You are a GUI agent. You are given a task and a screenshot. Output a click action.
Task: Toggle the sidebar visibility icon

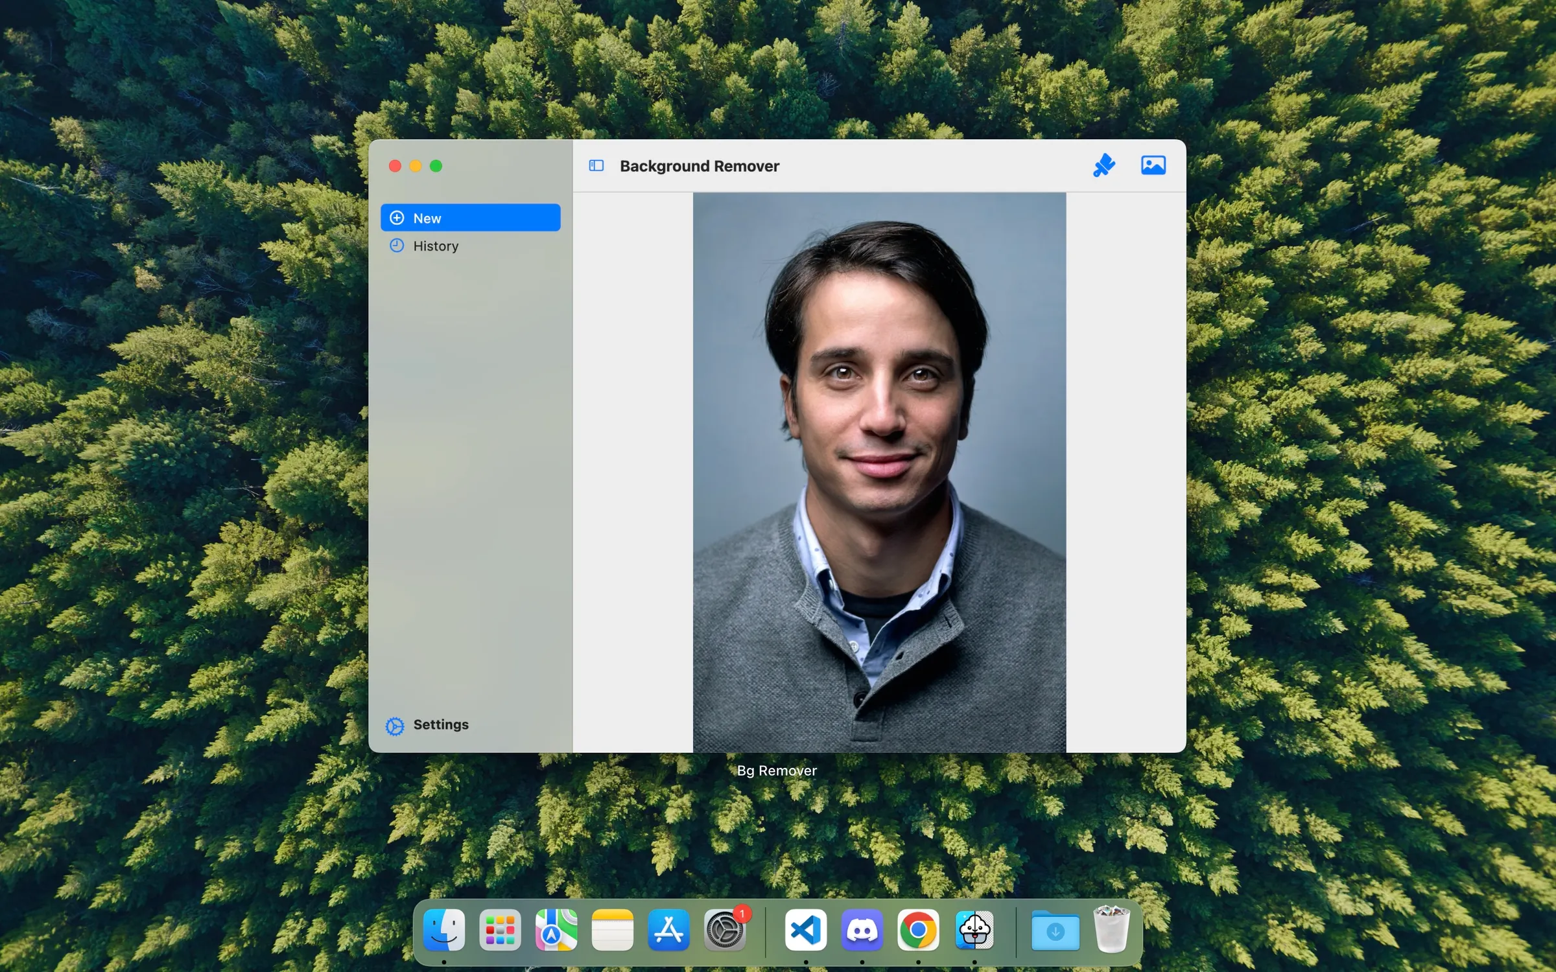596,166
